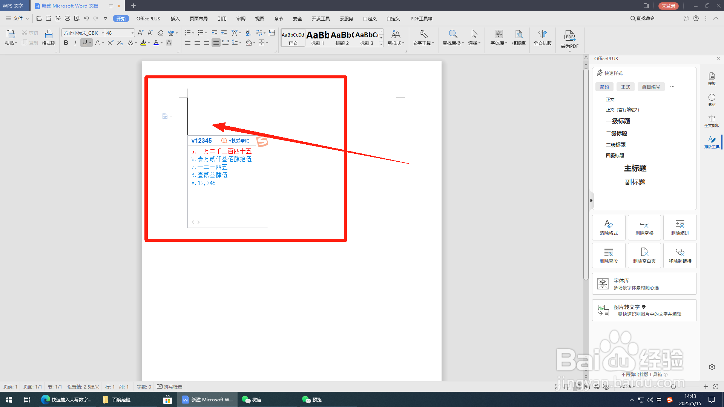The height and width of the screenshot is (407, 724).
Task: Open the 页面布局 ribbon tab
Action: pos(198,18)
